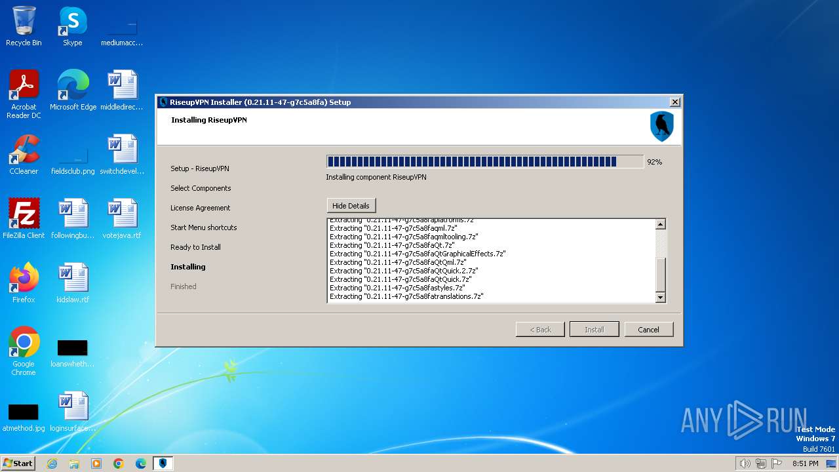Select the Select Components step
839x472 pixels.
(201, 188)
